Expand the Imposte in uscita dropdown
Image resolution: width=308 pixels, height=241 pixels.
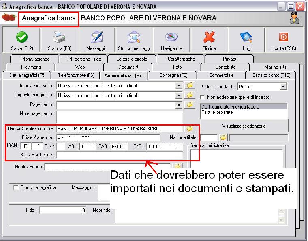coord(179,86)
